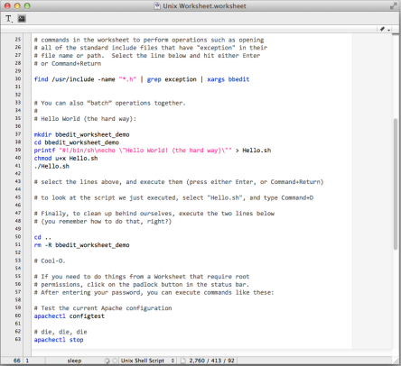Image resolution: width=401 pixels, height=366 pixels.
Task: Click the vertical scrollbar thumb
Action: (x=396, y=184)
